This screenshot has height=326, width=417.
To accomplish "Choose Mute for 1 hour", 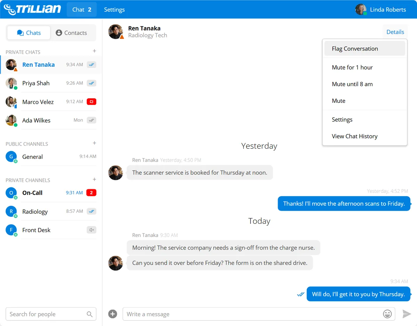I will click(x=365, y=67).
